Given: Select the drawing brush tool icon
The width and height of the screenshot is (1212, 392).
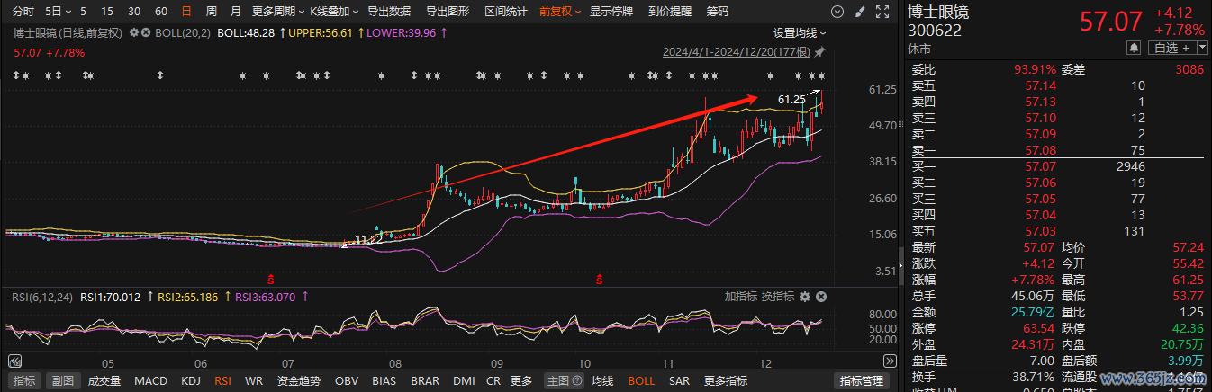Looking at the screenshot, I should 860,12.
